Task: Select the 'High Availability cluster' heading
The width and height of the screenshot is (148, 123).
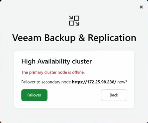Action: [x=57, y=61]
